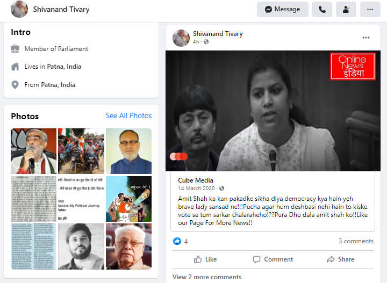
Task: Click See All Photos link
Action: (128, 115)
